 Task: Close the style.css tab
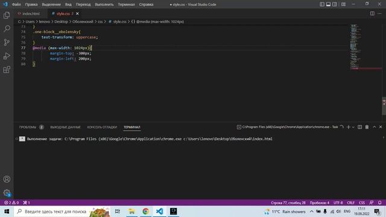(77, 13)
